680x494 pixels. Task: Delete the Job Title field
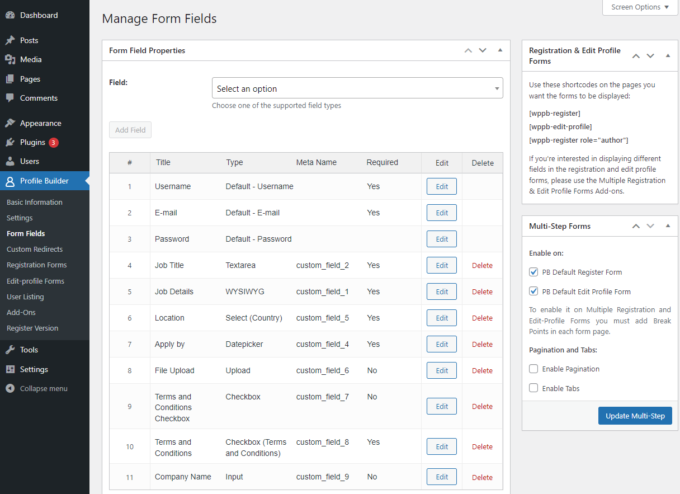(482, 266)
